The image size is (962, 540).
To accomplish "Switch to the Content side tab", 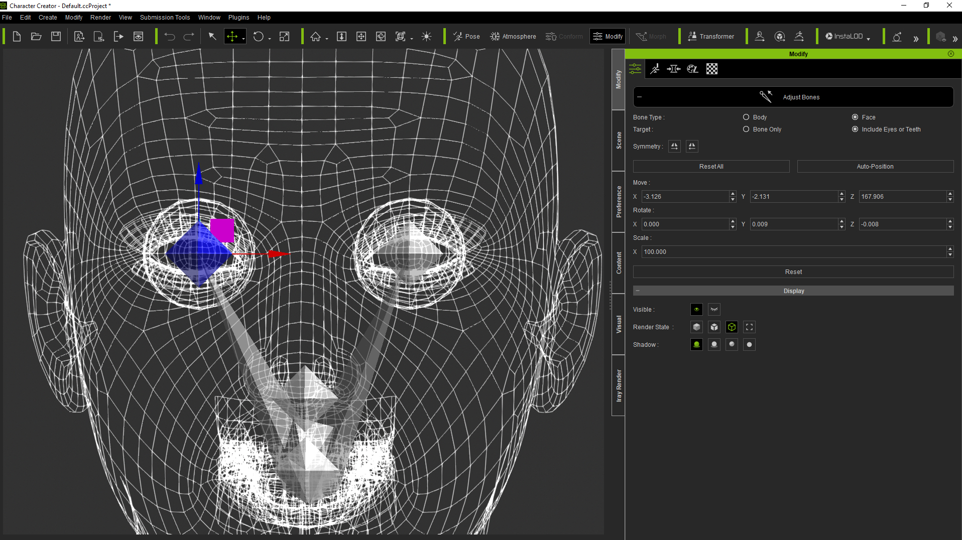I will [x=619, y=262].
